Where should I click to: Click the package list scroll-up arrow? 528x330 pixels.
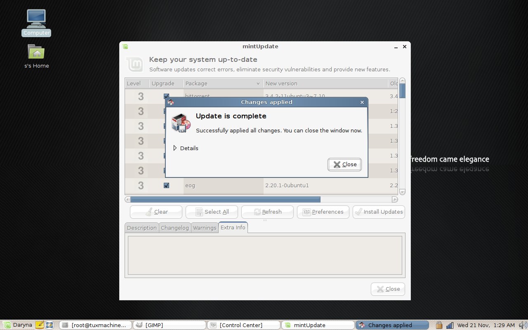click(403, 81)
